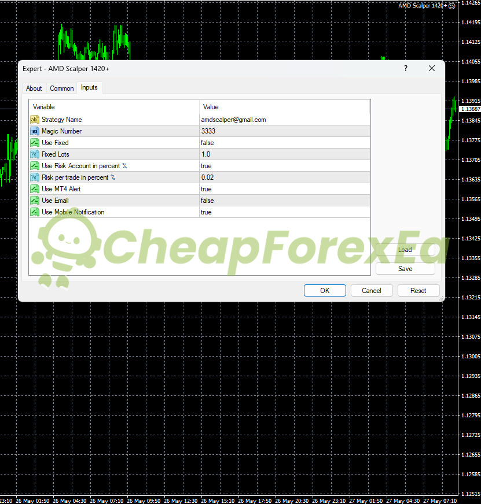Select the Fixed Lots variable label

[x=56, y=154]
